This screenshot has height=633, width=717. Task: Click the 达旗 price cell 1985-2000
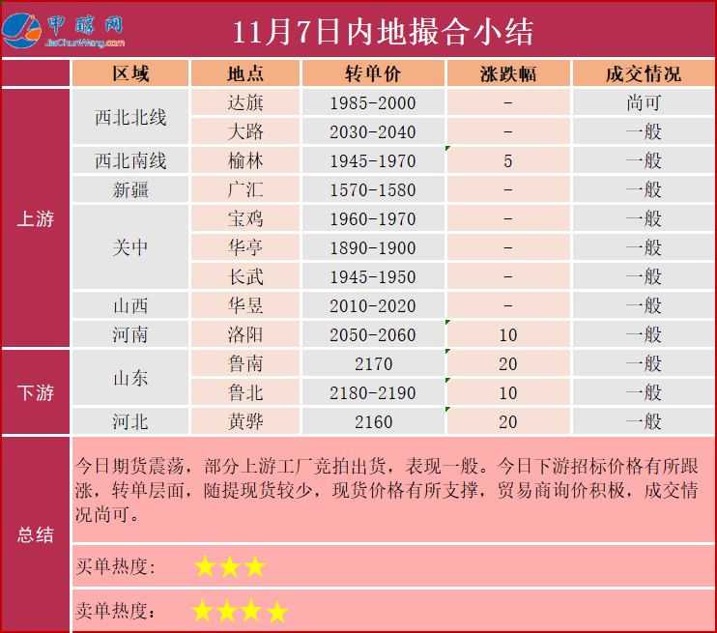[x=373, y=103]
